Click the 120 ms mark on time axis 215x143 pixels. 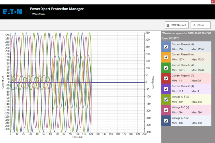[91, 134]
